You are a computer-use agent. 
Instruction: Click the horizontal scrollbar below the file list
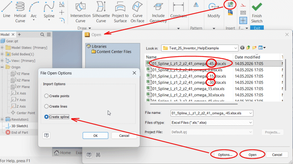click(x=194, y=104)
